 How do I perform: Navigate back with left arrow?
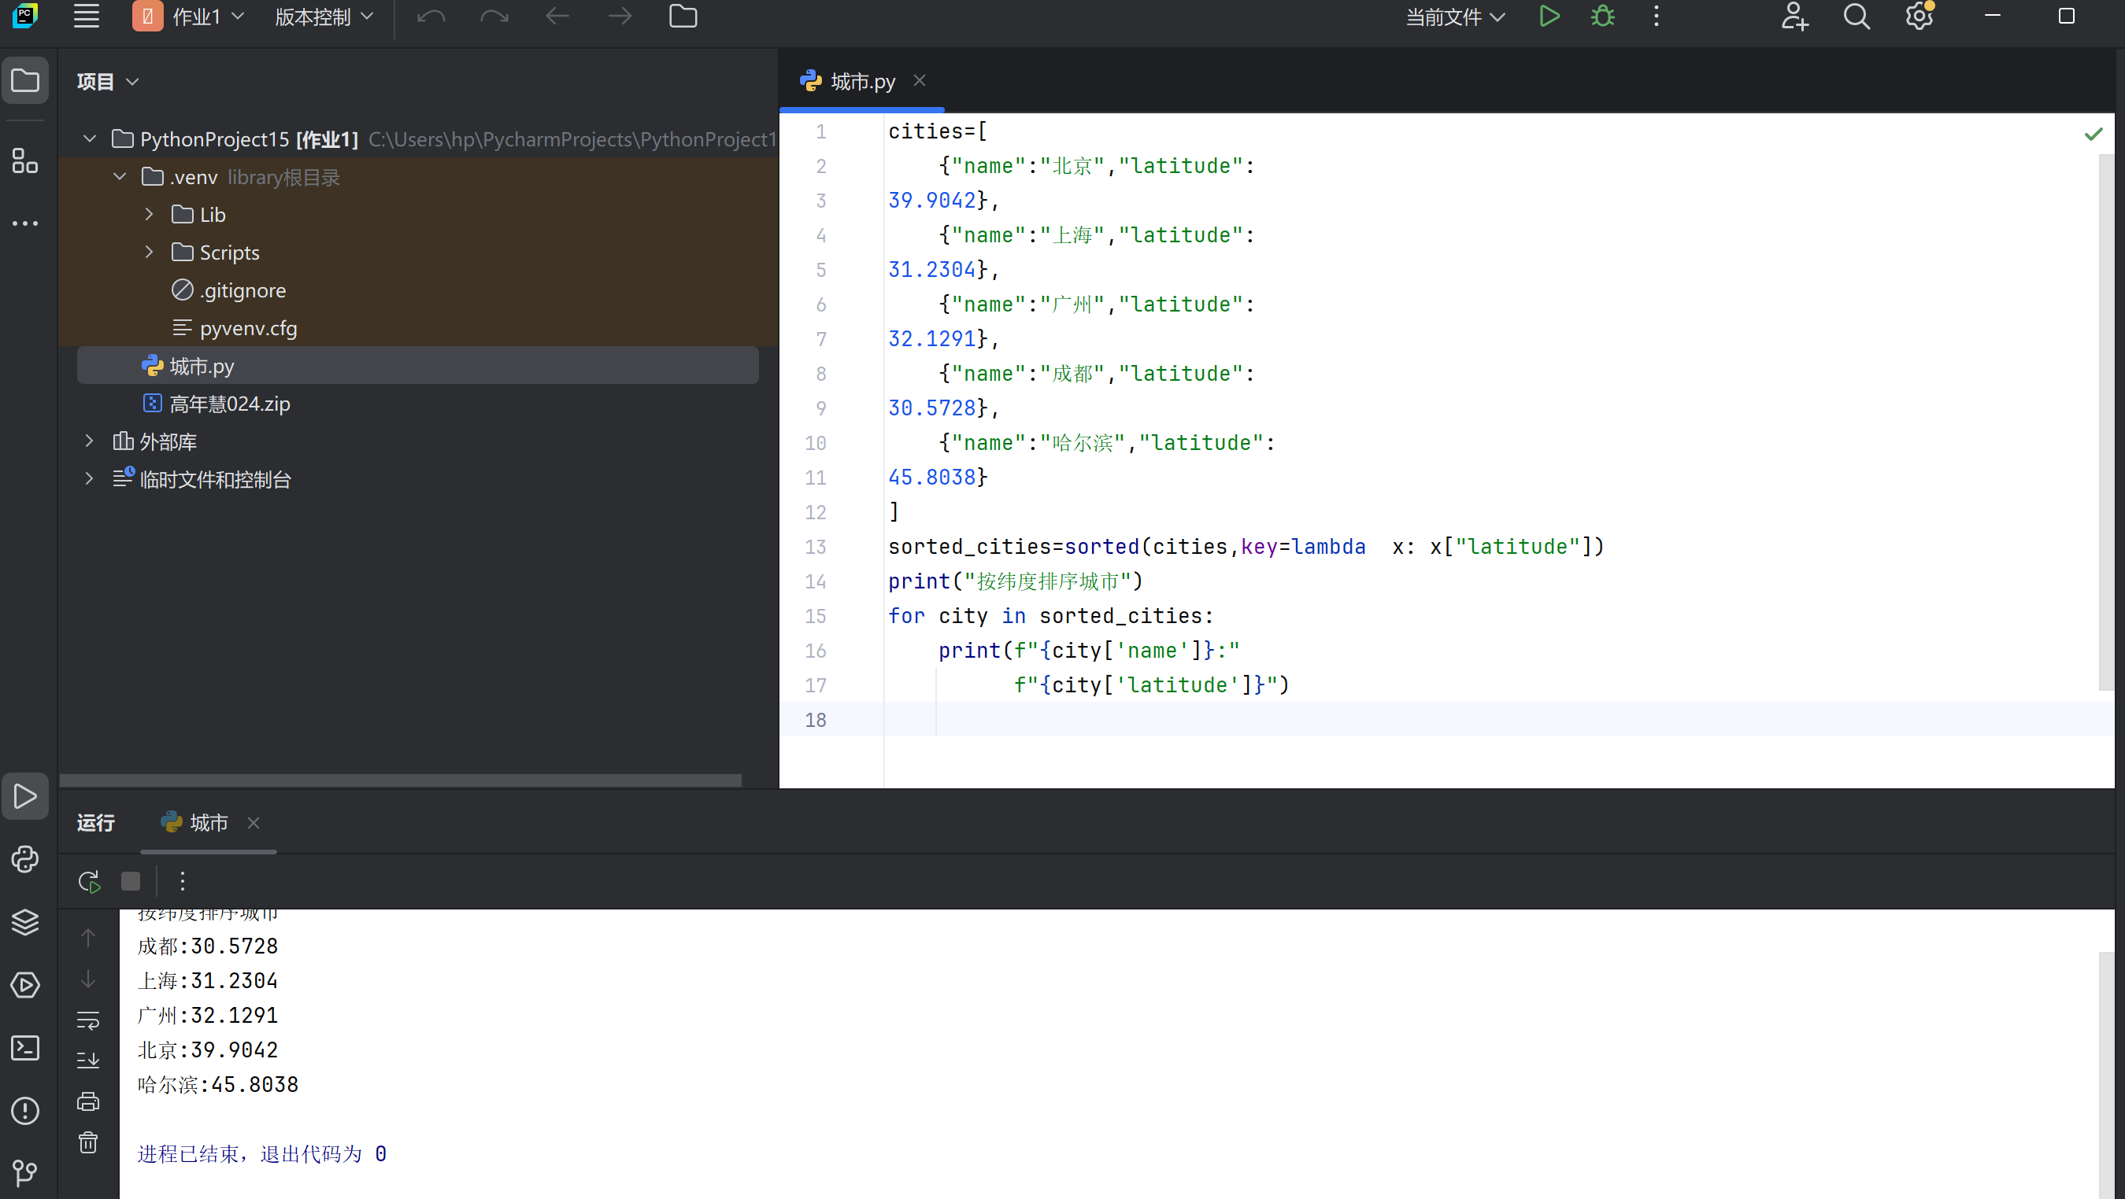(557, 17)
